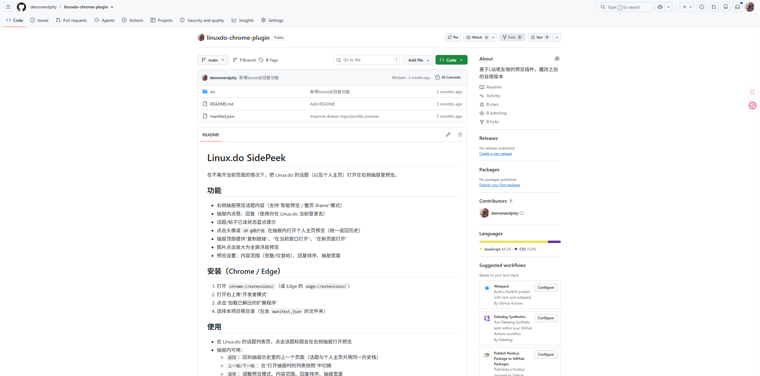
Task: Click the commit author avatar for demonerdpity
Action: (x=205, y=77)
